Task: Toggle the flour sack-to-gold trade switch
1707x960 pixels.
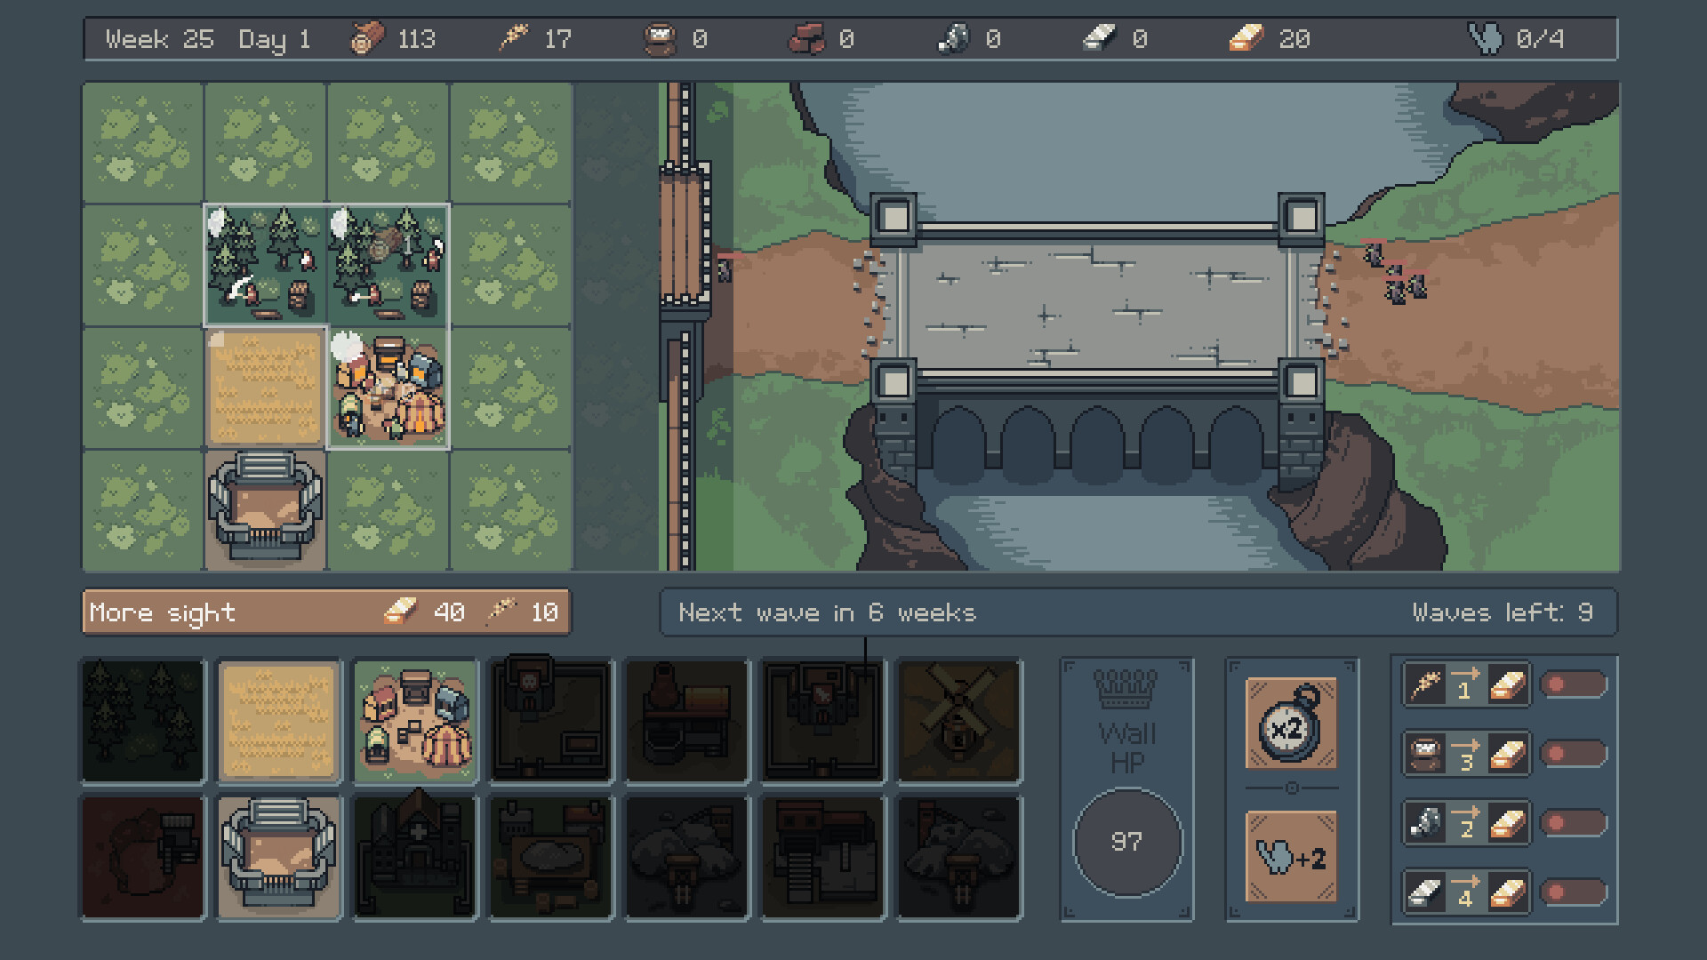Action: coord(1573,754)
